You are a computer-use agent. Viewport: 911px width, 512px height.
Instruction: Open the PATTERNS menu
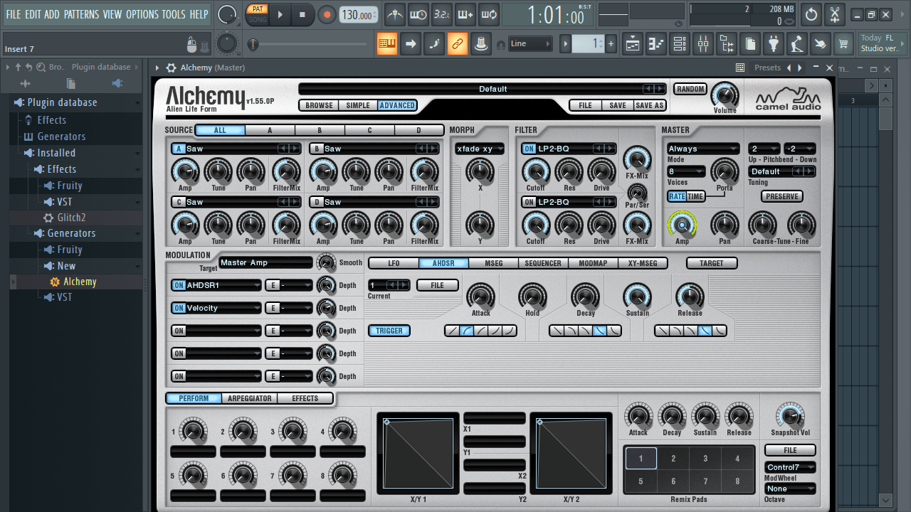coord(81,14)
